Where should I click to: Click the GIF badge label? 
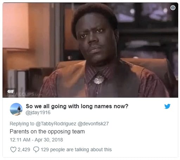coord(11,91)
